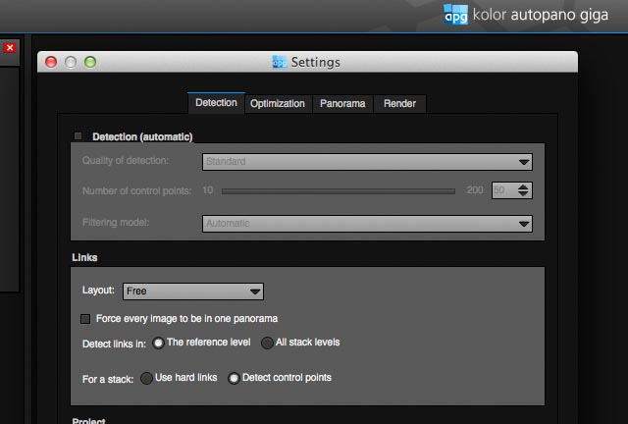Screen dimensions: 628x424
Task: Increase control points with the up arrow
Action: tap(523, 186)
